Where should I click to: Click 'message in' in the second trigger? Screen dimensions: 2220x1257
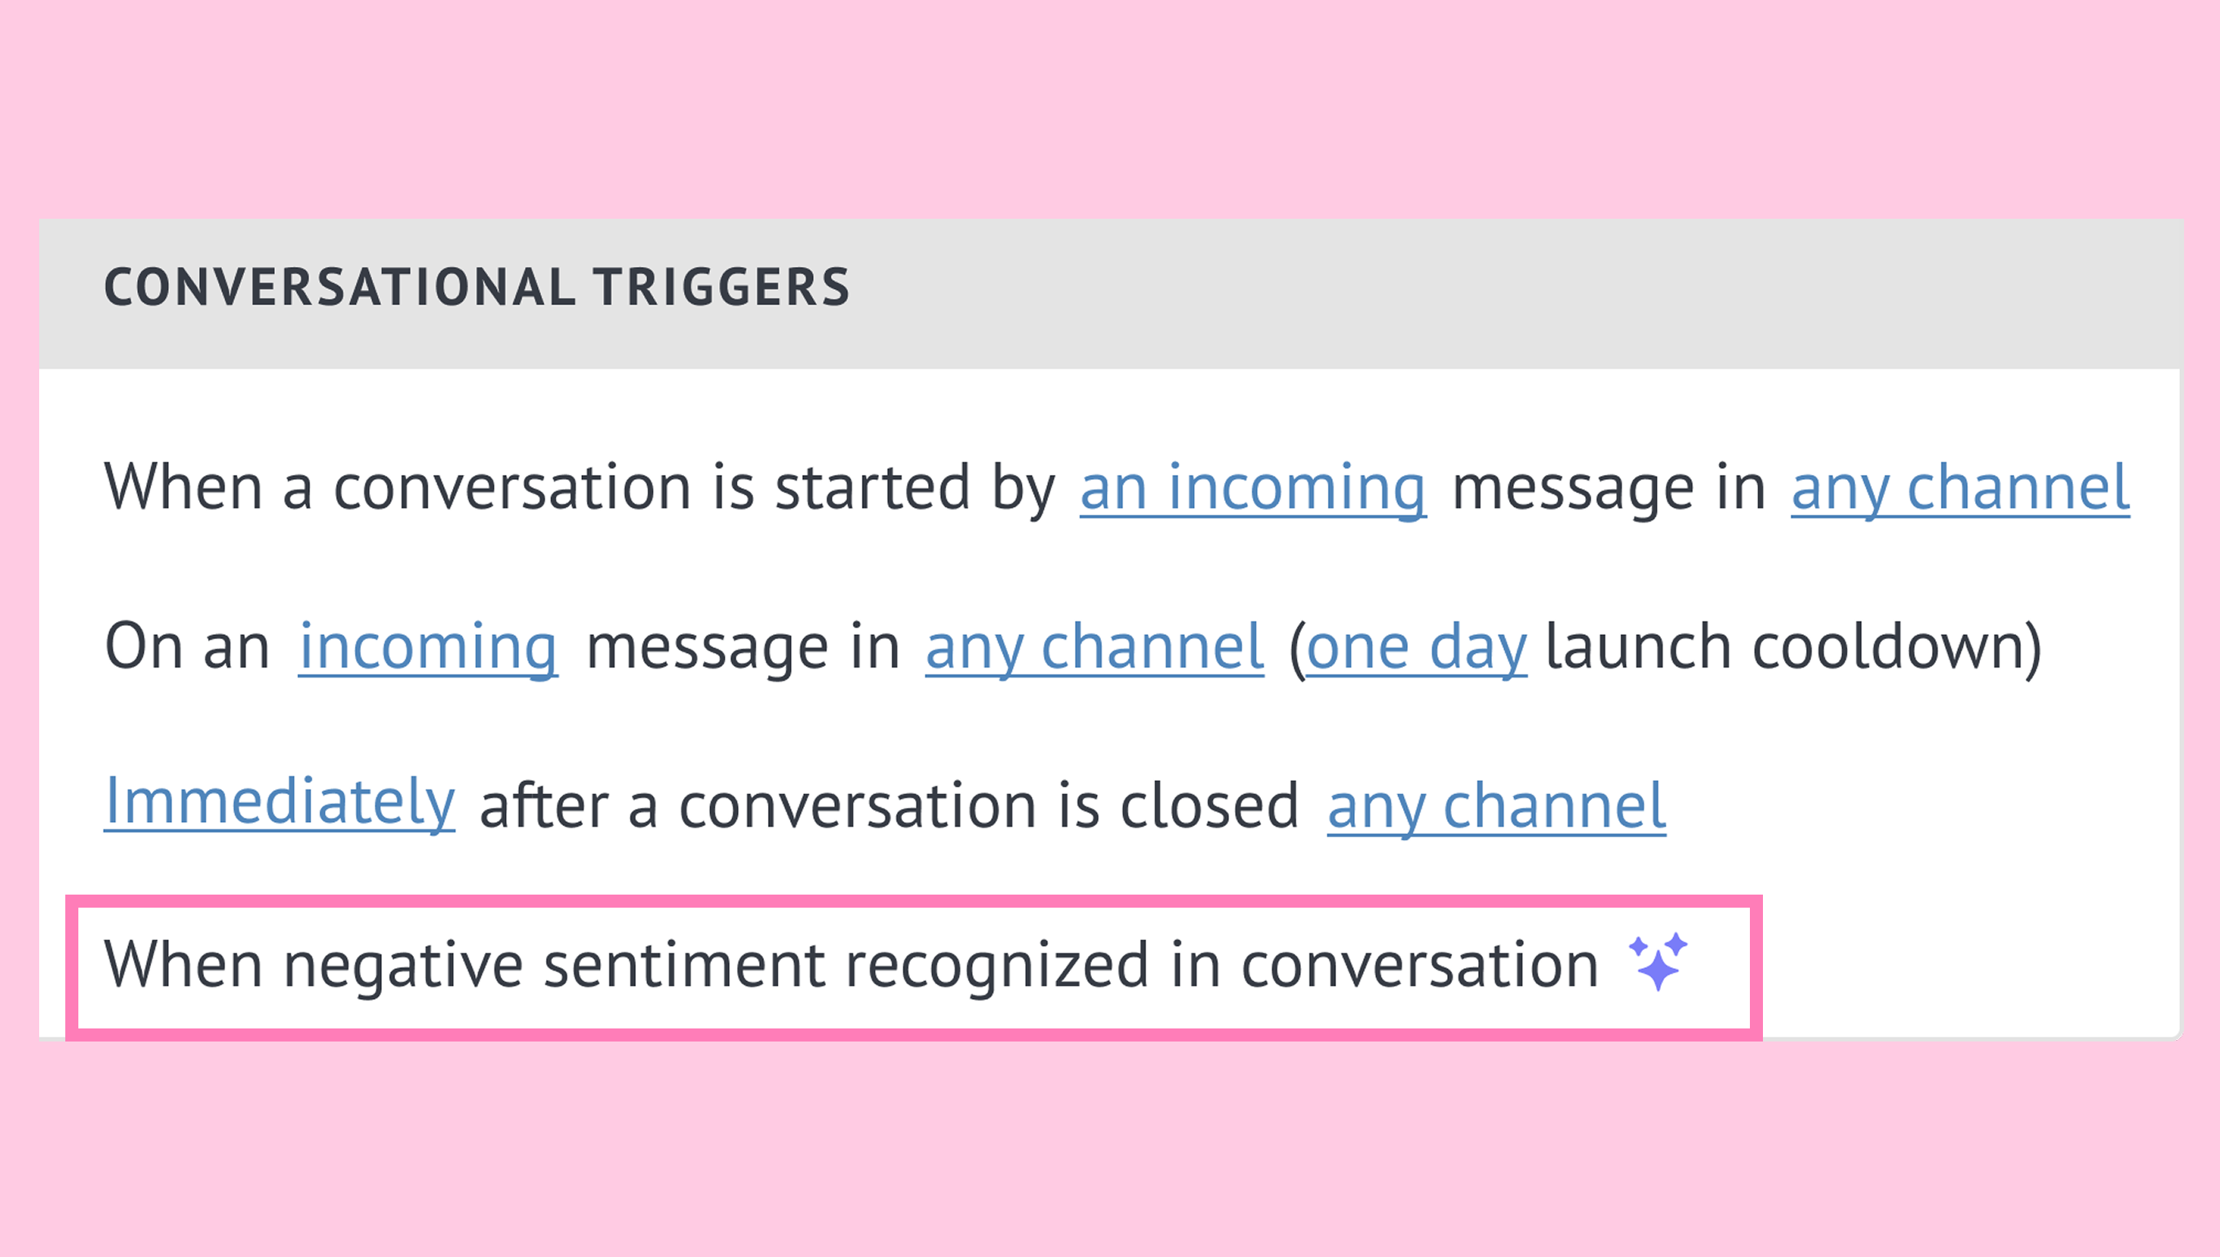coord(744,647)
